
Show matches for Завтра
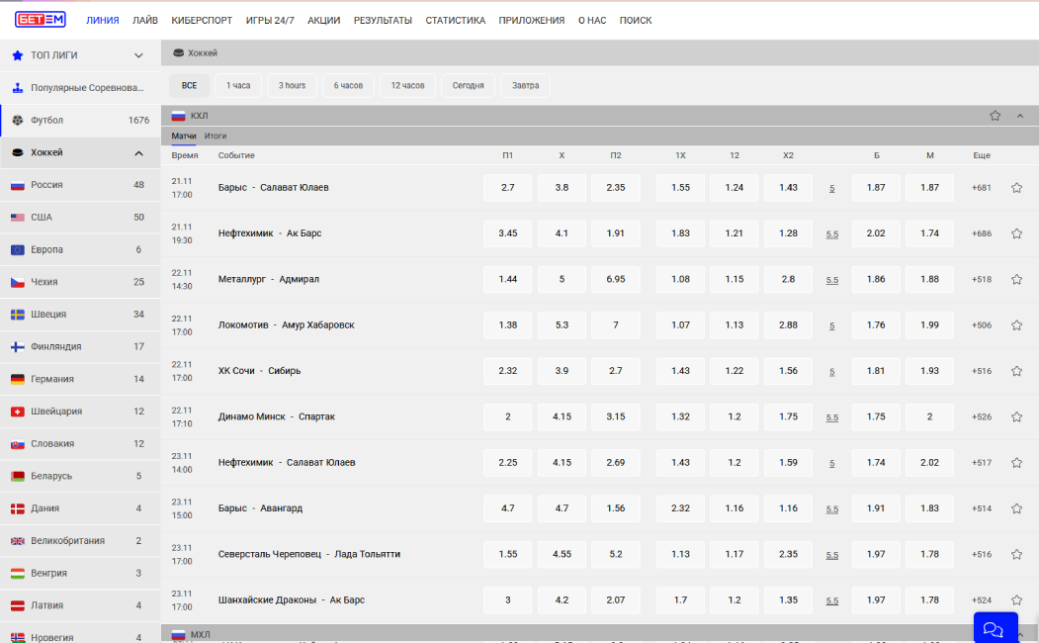tap(525, 86)
